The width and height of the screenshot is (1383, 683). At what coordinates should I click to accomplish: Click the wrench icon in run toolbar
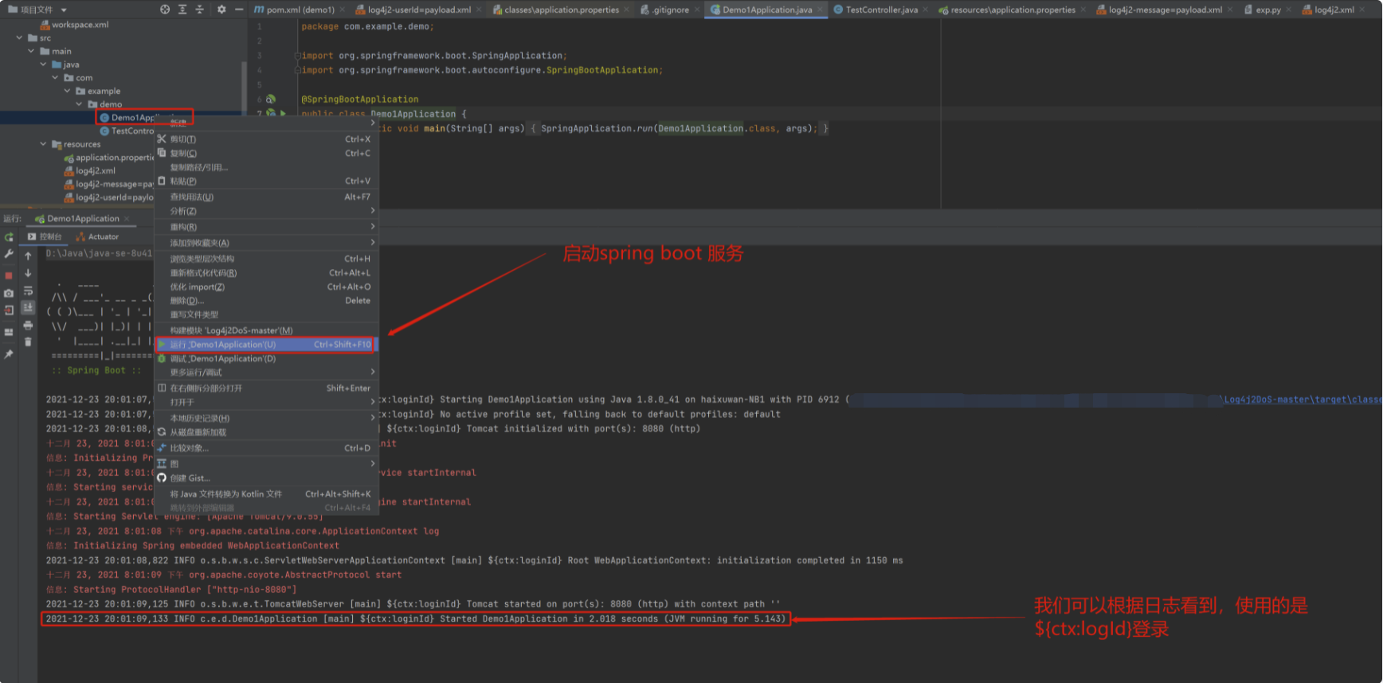pyautogui.click(x=9, y=254)
